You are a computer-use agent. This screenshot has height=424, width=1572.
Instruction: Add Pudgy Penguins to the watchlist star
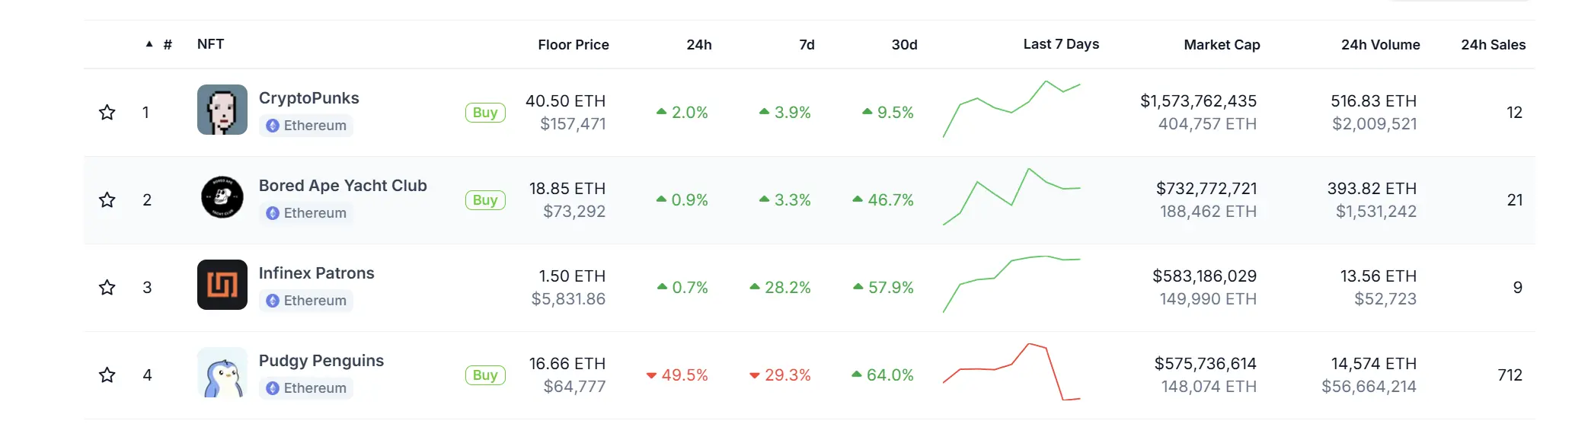pyautogui.click(x=107, y=375)
